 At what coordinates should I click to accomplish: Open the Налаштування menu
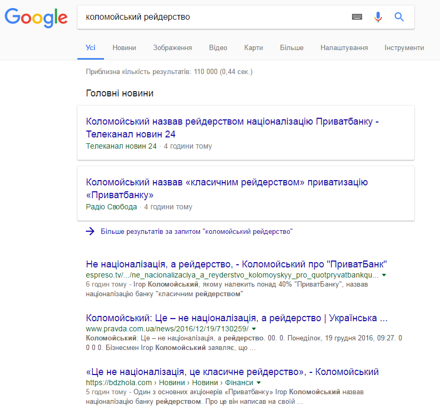344,47
